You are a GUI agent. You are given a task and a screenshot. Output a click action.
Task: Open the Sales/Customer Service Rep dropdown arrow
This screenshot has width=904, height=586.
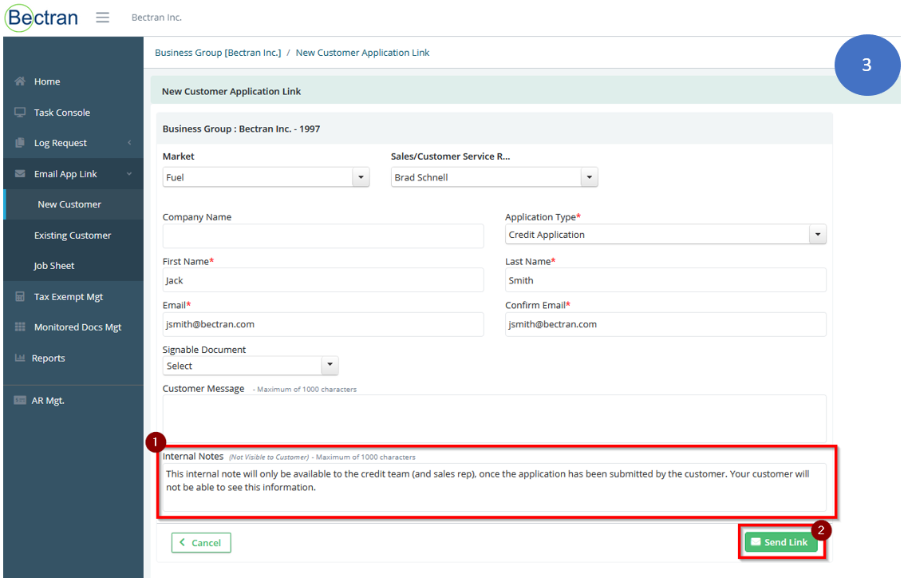(589, 177)
